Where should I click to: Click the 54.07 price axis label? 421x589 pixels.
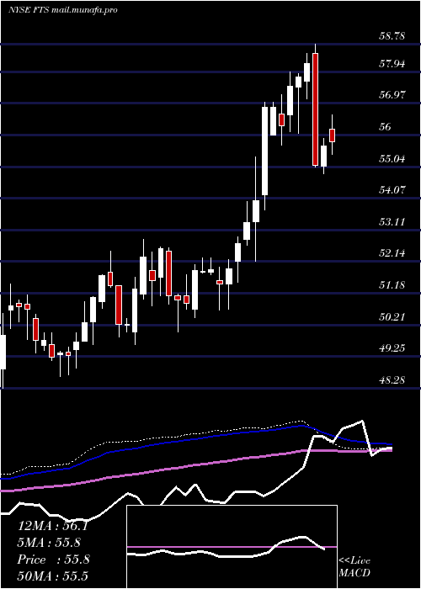tap(392, 189)
